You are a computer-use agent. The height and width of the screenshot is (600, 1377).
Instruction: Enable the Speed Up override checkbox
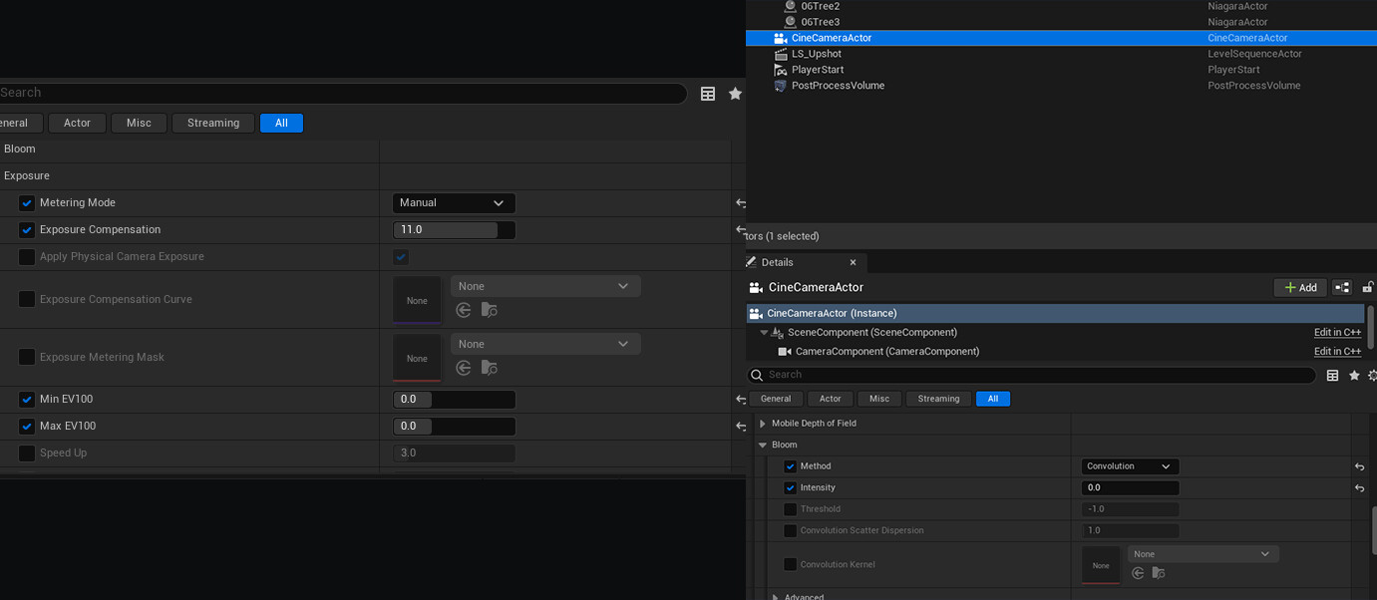27,453
